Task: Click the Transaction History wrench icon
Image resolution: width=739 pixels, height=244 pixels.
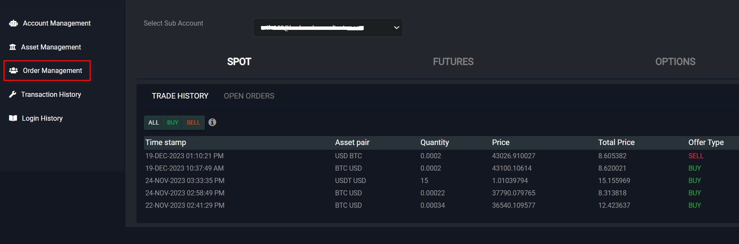Action: (13, 94)
